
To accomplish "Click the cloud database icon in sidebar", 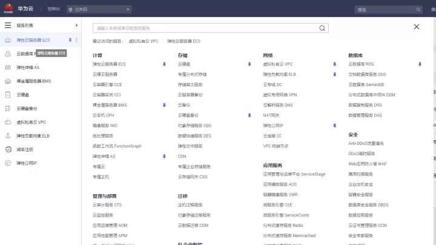I will pos(8,54).
